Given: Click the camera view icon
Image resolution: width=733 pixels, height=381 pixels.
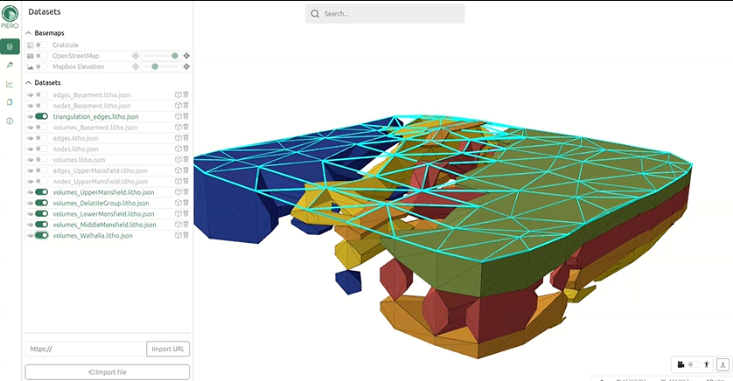Looking at the screenshot, I should point(681,364).
